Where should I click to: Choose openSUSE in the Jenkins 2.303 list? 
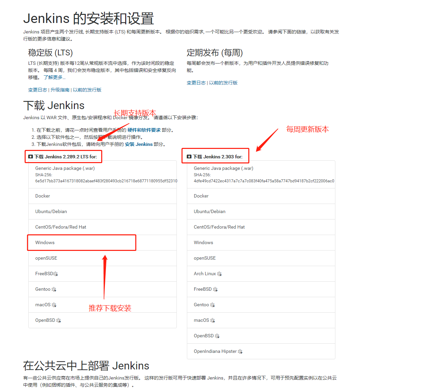tap(261, 258)
